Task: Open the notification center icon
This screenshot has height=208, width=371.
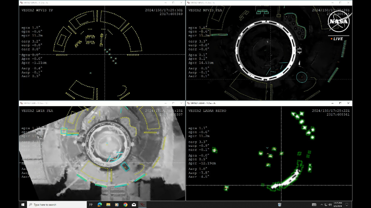Action: 347,205
